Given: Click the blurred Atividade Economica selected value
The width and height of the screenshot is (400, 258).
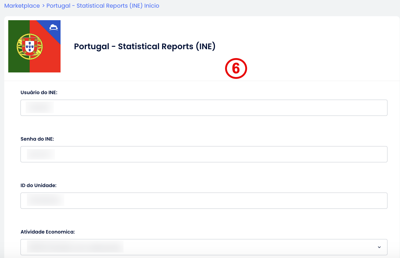Looking at the screenshot, I should 75,247.
